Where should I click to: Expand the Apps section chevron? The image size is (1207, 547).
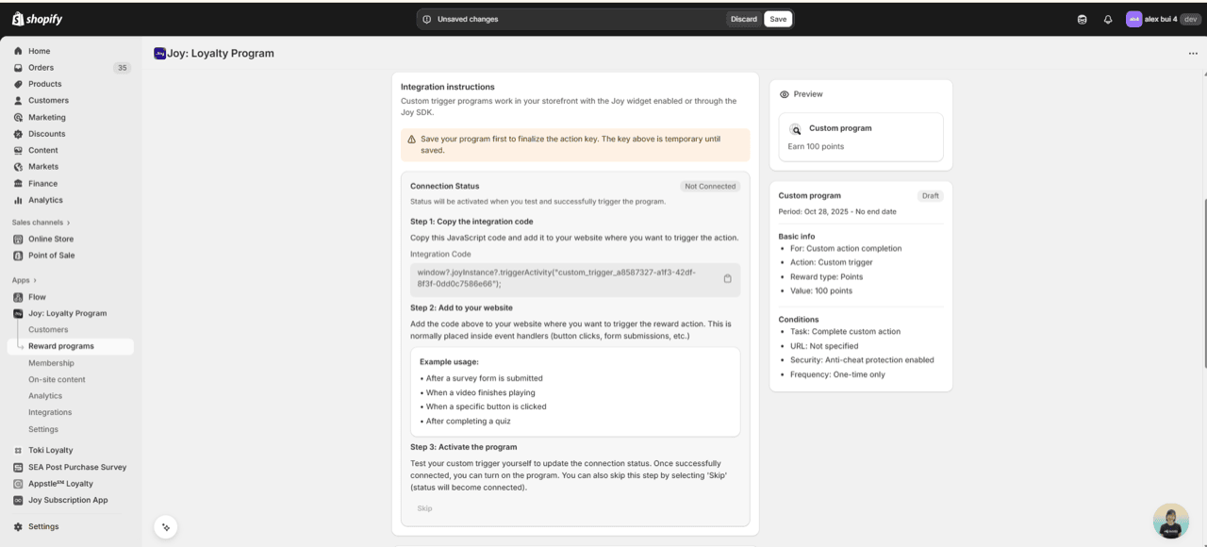pos(35,280)
